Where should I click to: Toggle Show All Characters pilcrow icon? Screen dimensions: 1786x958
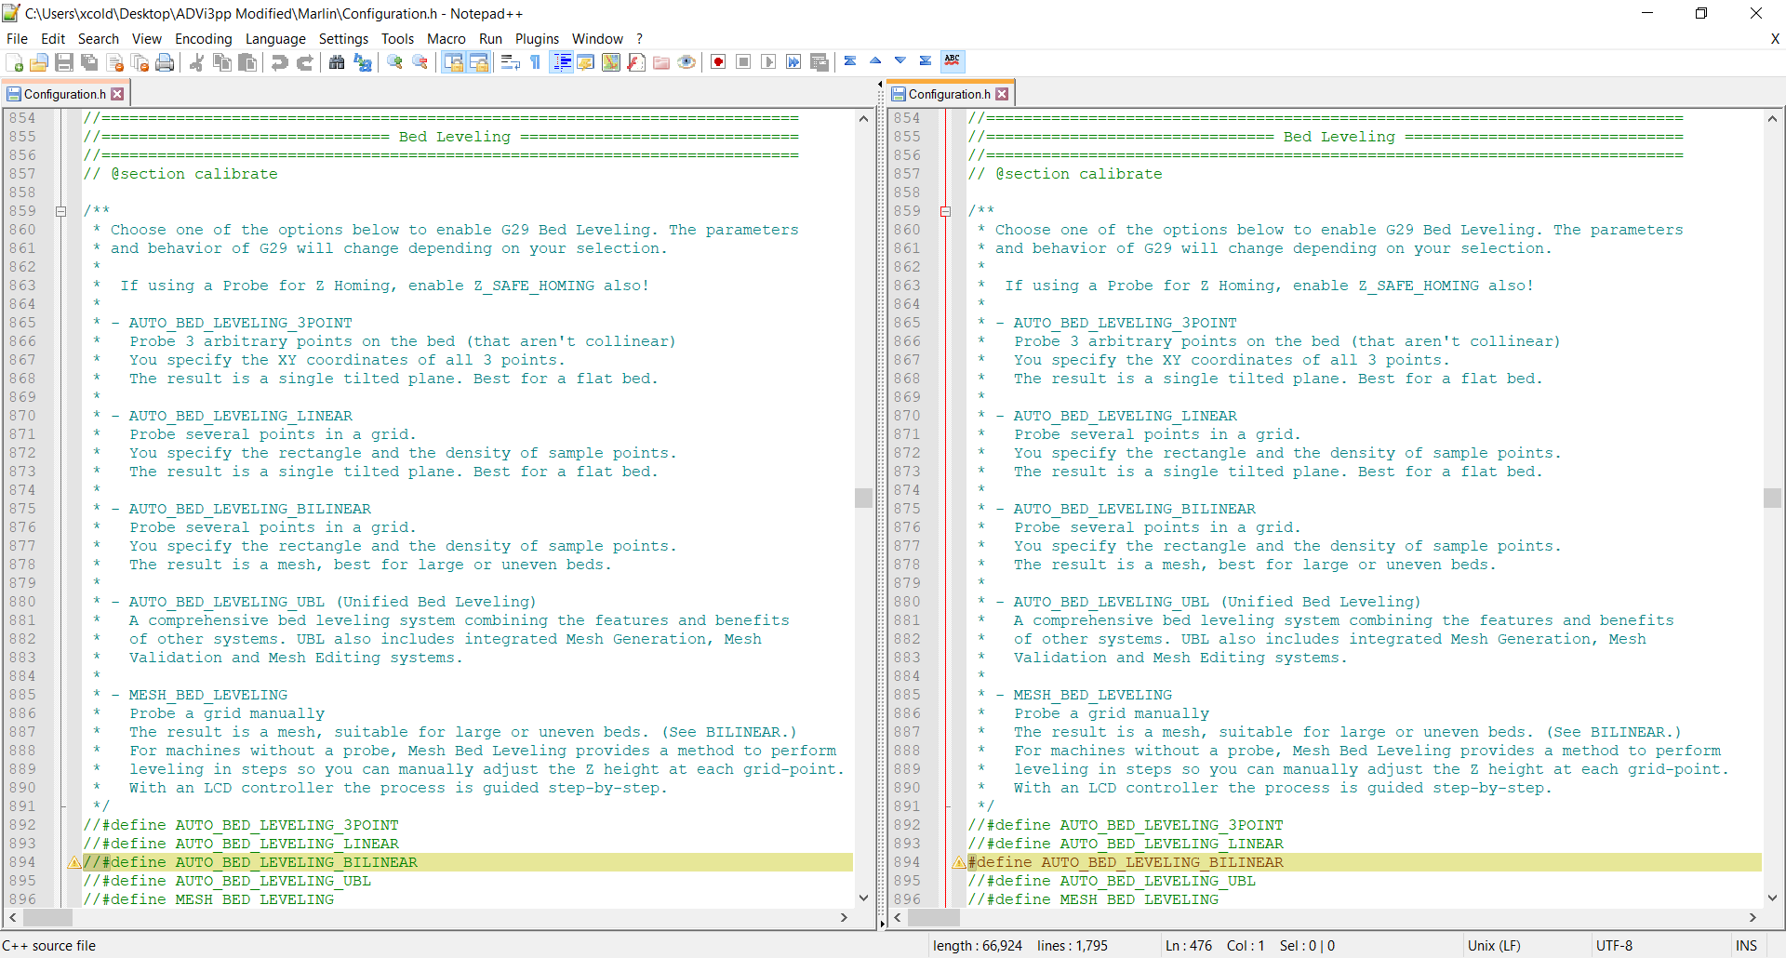pyautogui.click(x=535, y=62)
